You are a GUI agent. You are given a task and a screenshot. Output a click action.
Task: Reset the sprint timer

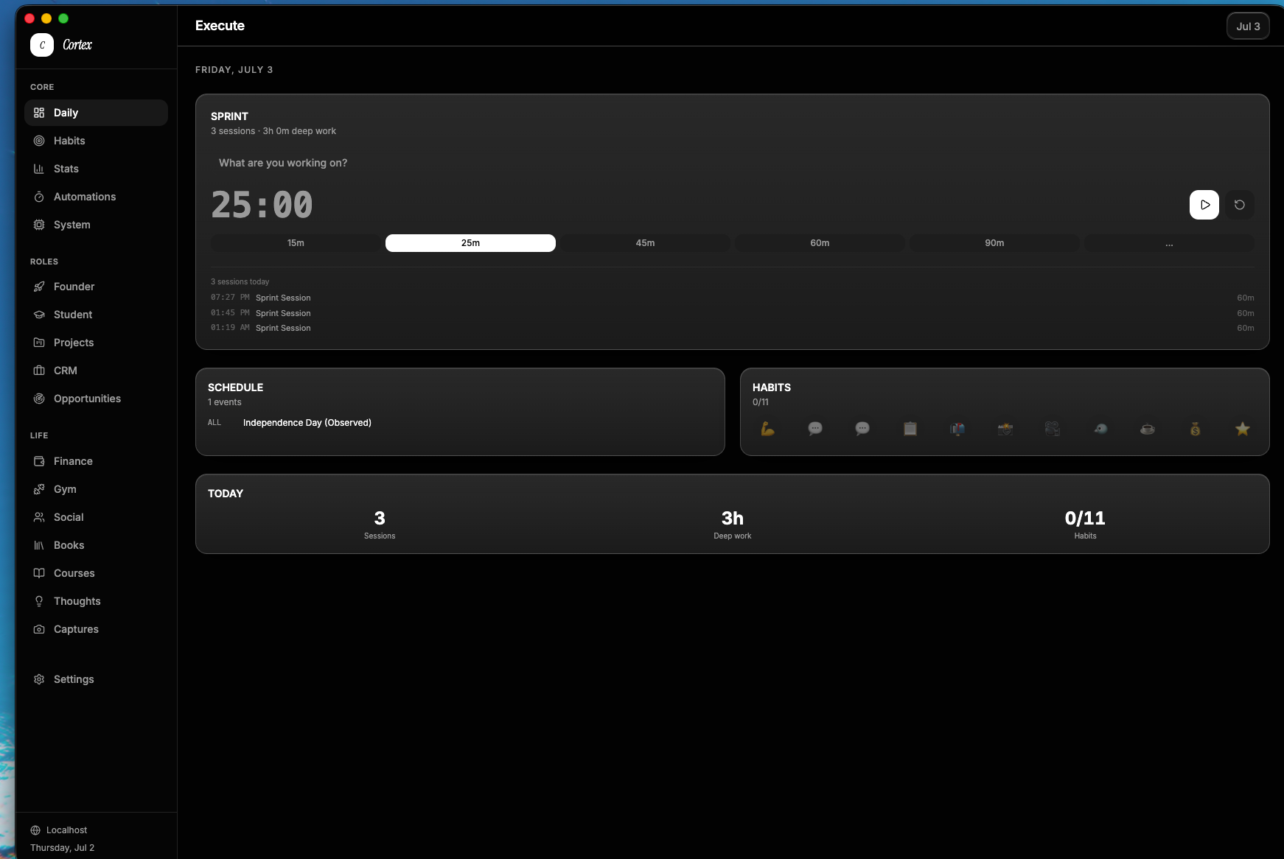[1239, 205]
